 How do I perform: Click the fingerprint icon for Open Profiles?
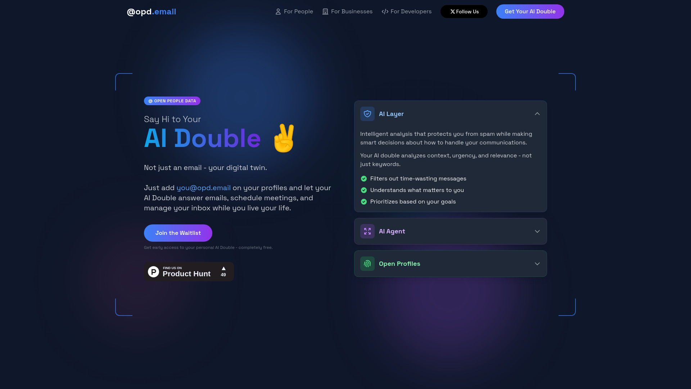(x=367, y=264)
